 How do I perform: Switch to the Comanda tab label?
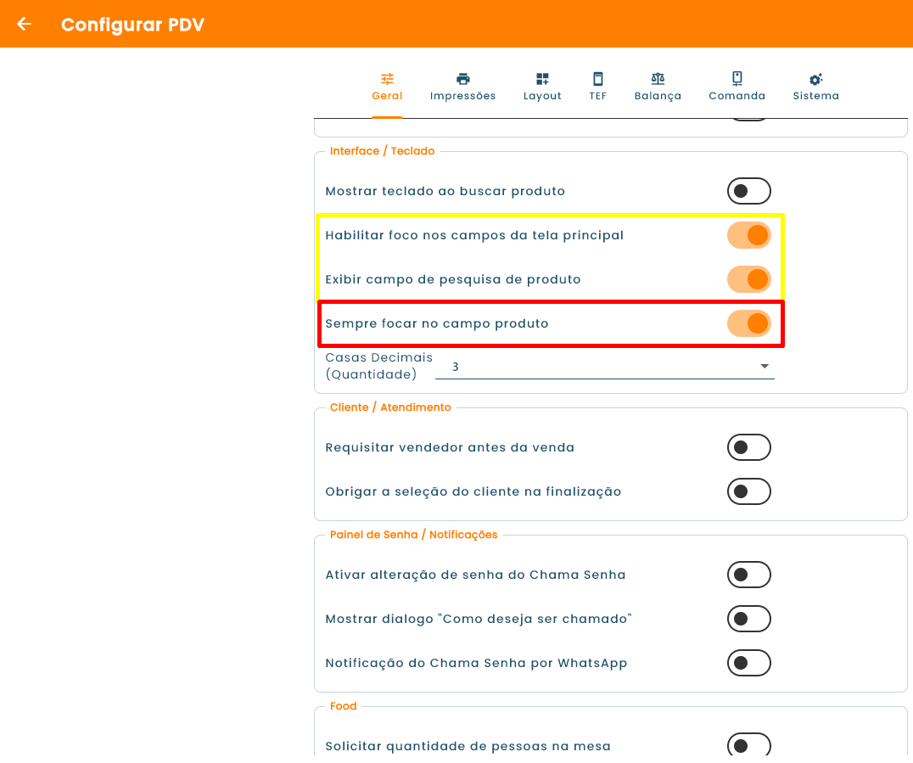click(737, 96)
